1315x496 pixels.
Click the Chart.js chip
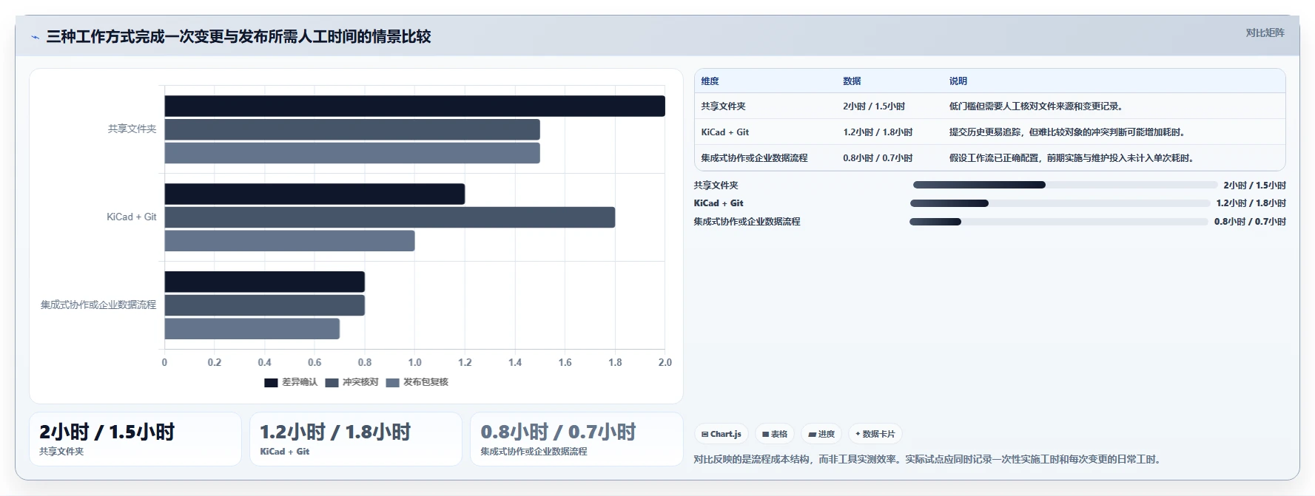click(722, 434)
